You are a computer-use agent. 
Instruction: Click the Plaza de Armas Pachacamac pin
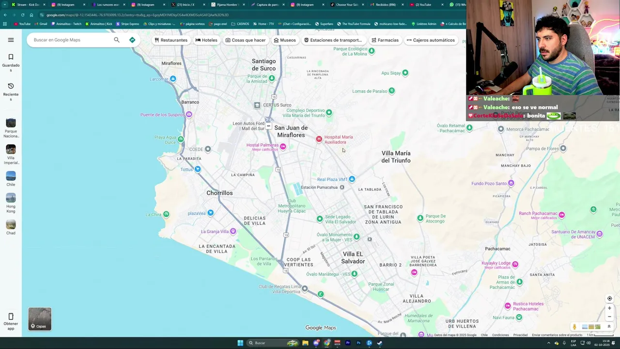pos(519,282)
